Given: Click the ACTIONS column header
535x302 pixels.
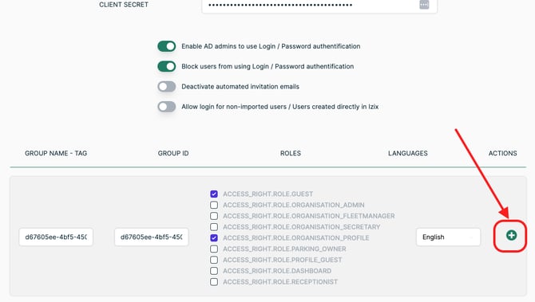Looking at the screenshot, I should [x=502, y=153].
